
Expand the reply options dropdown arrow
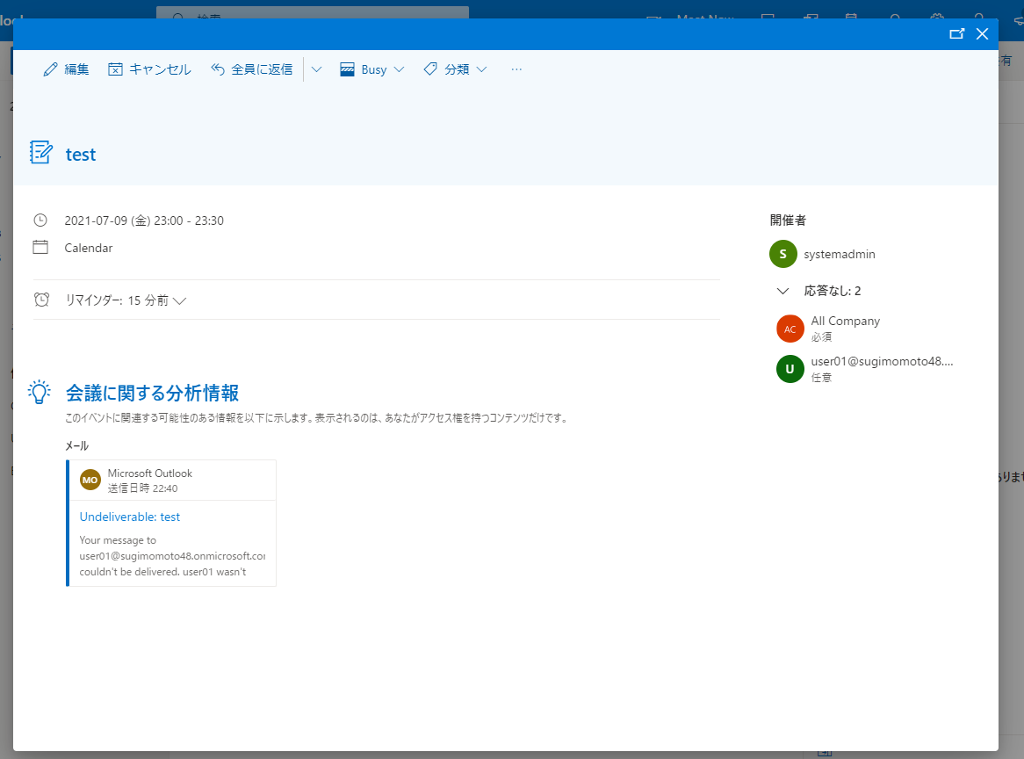[x=317, y=69]
